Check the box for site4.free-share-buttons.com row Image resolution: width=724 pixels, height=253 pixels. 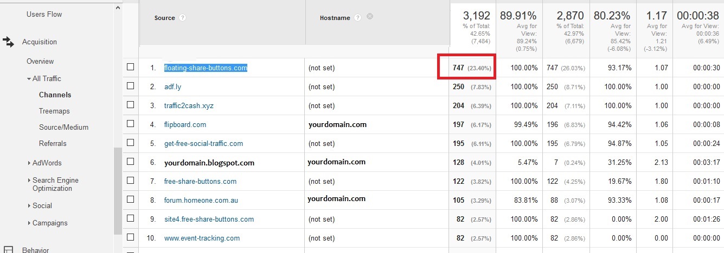[x=130, y=218]
